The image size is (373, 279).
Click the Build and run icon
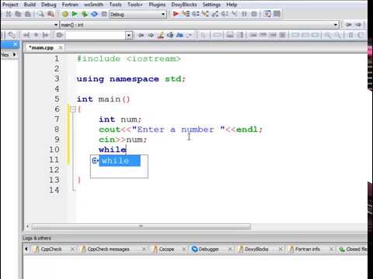tap(85, 14)
